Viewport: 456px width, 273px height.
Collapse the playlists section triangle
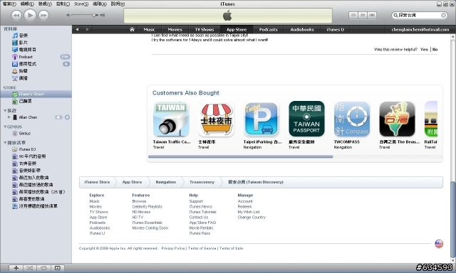[5, 142]
